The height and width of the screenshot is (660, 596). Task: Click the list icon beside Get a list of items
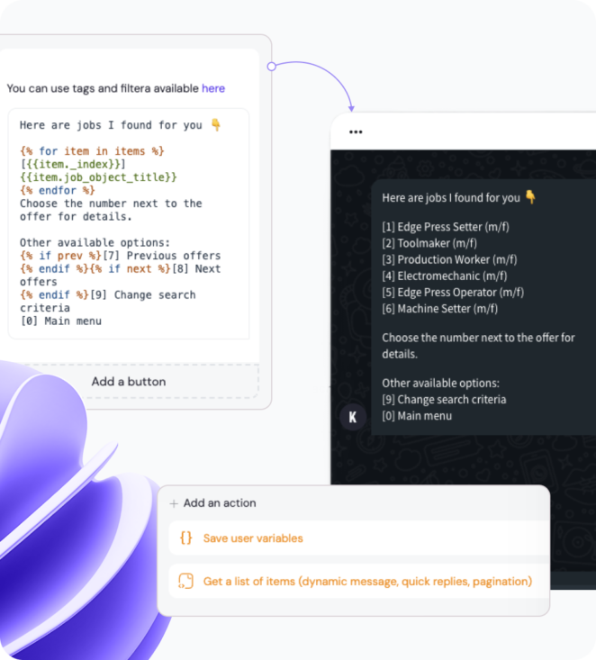pyautogui.click(x=185, y=582)
